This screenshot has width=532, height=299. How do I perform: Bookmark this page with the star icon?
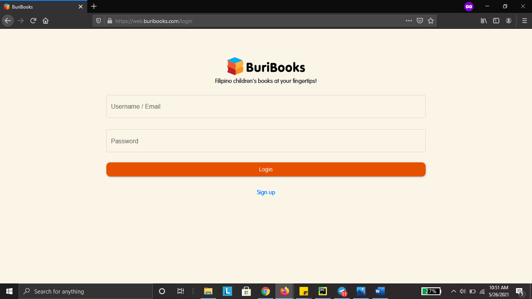tap(431, 21)
